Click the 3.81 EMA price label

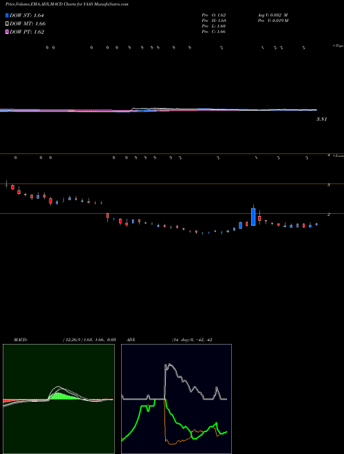[322, 119]
